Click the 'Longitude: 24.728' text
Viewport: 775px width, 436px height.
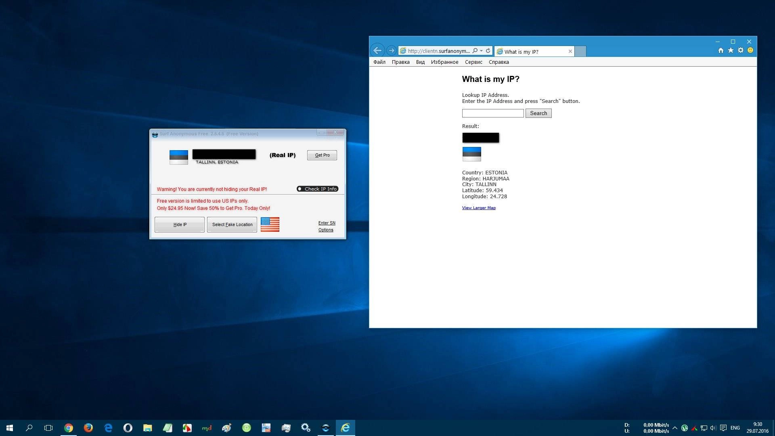pyautogui.click(x=484, y=196)
